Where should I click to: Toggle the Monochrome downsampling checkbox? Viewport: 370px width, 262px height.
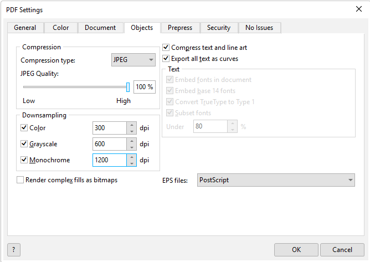[24, 160]
